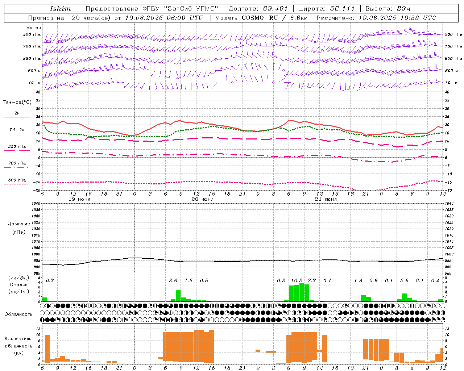This screenshot has height=371, width=464.
Task: Click the "500 гПа" temperature legend entry
Action: tap(17, 180)
